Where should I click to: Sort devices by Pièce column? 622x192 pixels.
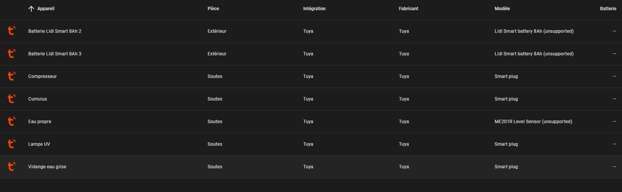(x=213, y=9)
